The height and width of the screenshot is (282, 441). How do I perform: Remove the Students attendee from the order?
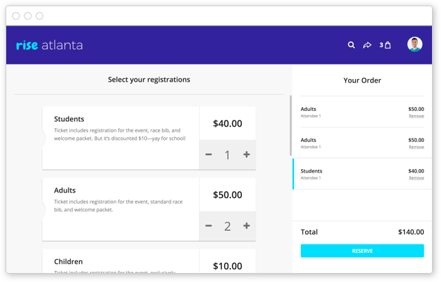pos(416,177)
